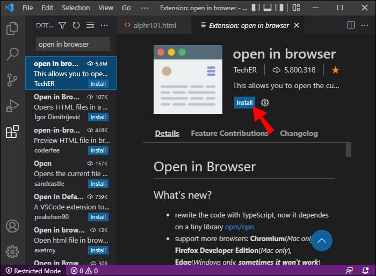Click the Accounts icon in activity bar
The height and width of the screenshot is (276, 376).
click(x=12, y=227)
